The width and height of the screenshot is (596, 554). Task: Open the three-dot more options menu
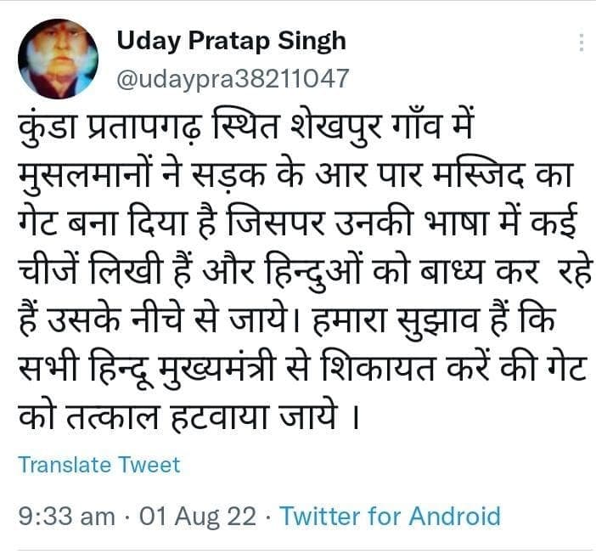pyautogui.click(x=581, y=42)
